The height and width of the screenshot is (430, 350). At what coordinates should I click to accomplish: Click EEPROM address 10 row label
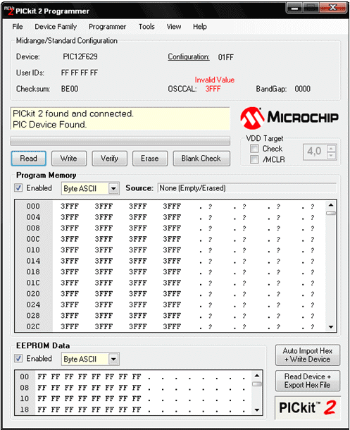[25, 399]
